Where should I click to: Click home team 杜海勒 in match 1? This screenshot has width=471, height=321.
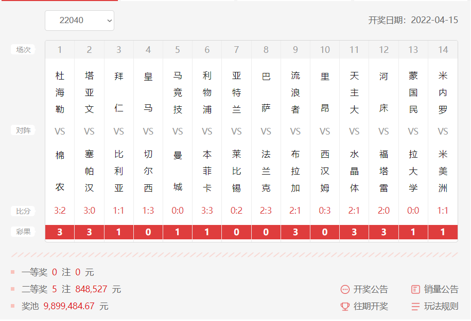[60, 92]
